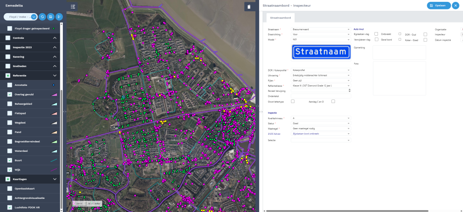The image size is (463, 212).
Task: Close the Straatnaambord form with X icon
Action: coord(455,5)
